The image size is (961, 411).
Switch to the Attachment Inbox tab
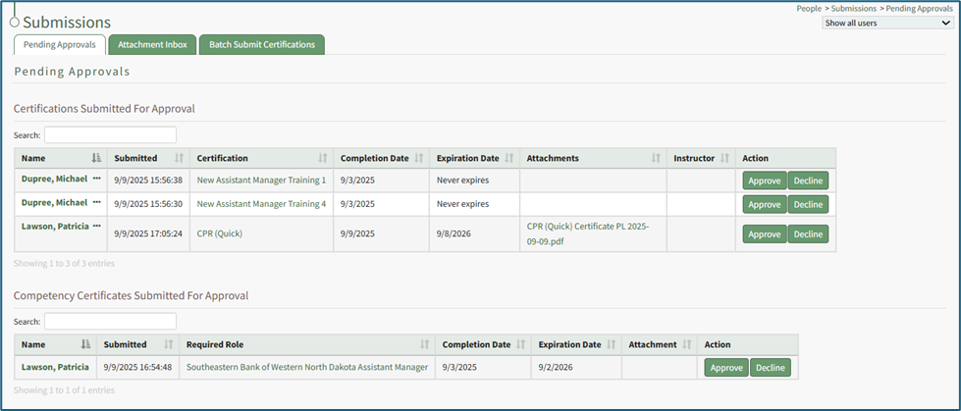click(x=151, y=44)
